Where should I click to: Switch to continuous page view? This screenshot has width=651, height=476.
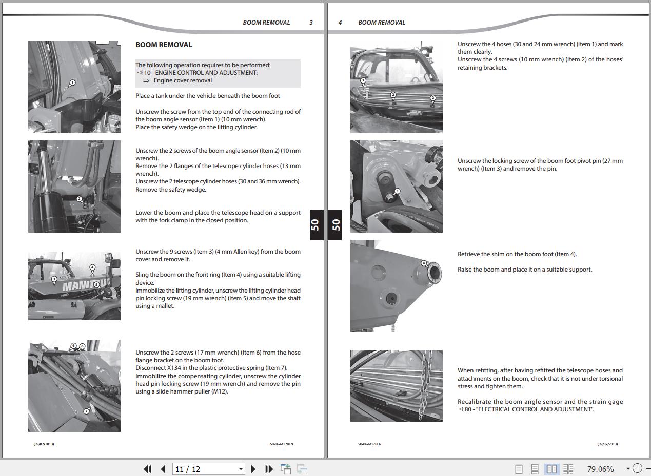535,469
